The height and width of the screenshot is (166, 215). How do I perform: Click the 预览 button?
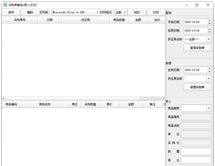pos(137,12)
